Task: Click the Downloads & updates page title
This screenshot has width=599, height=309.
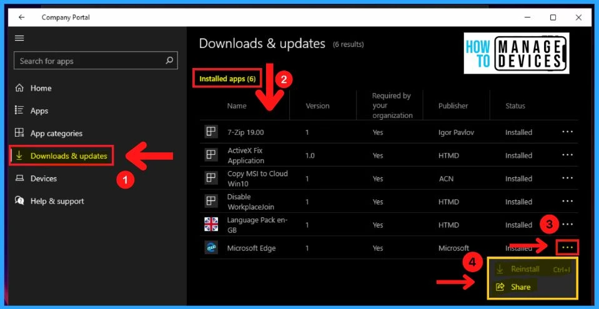Action: pyautogui.click(x=262, y=44)
